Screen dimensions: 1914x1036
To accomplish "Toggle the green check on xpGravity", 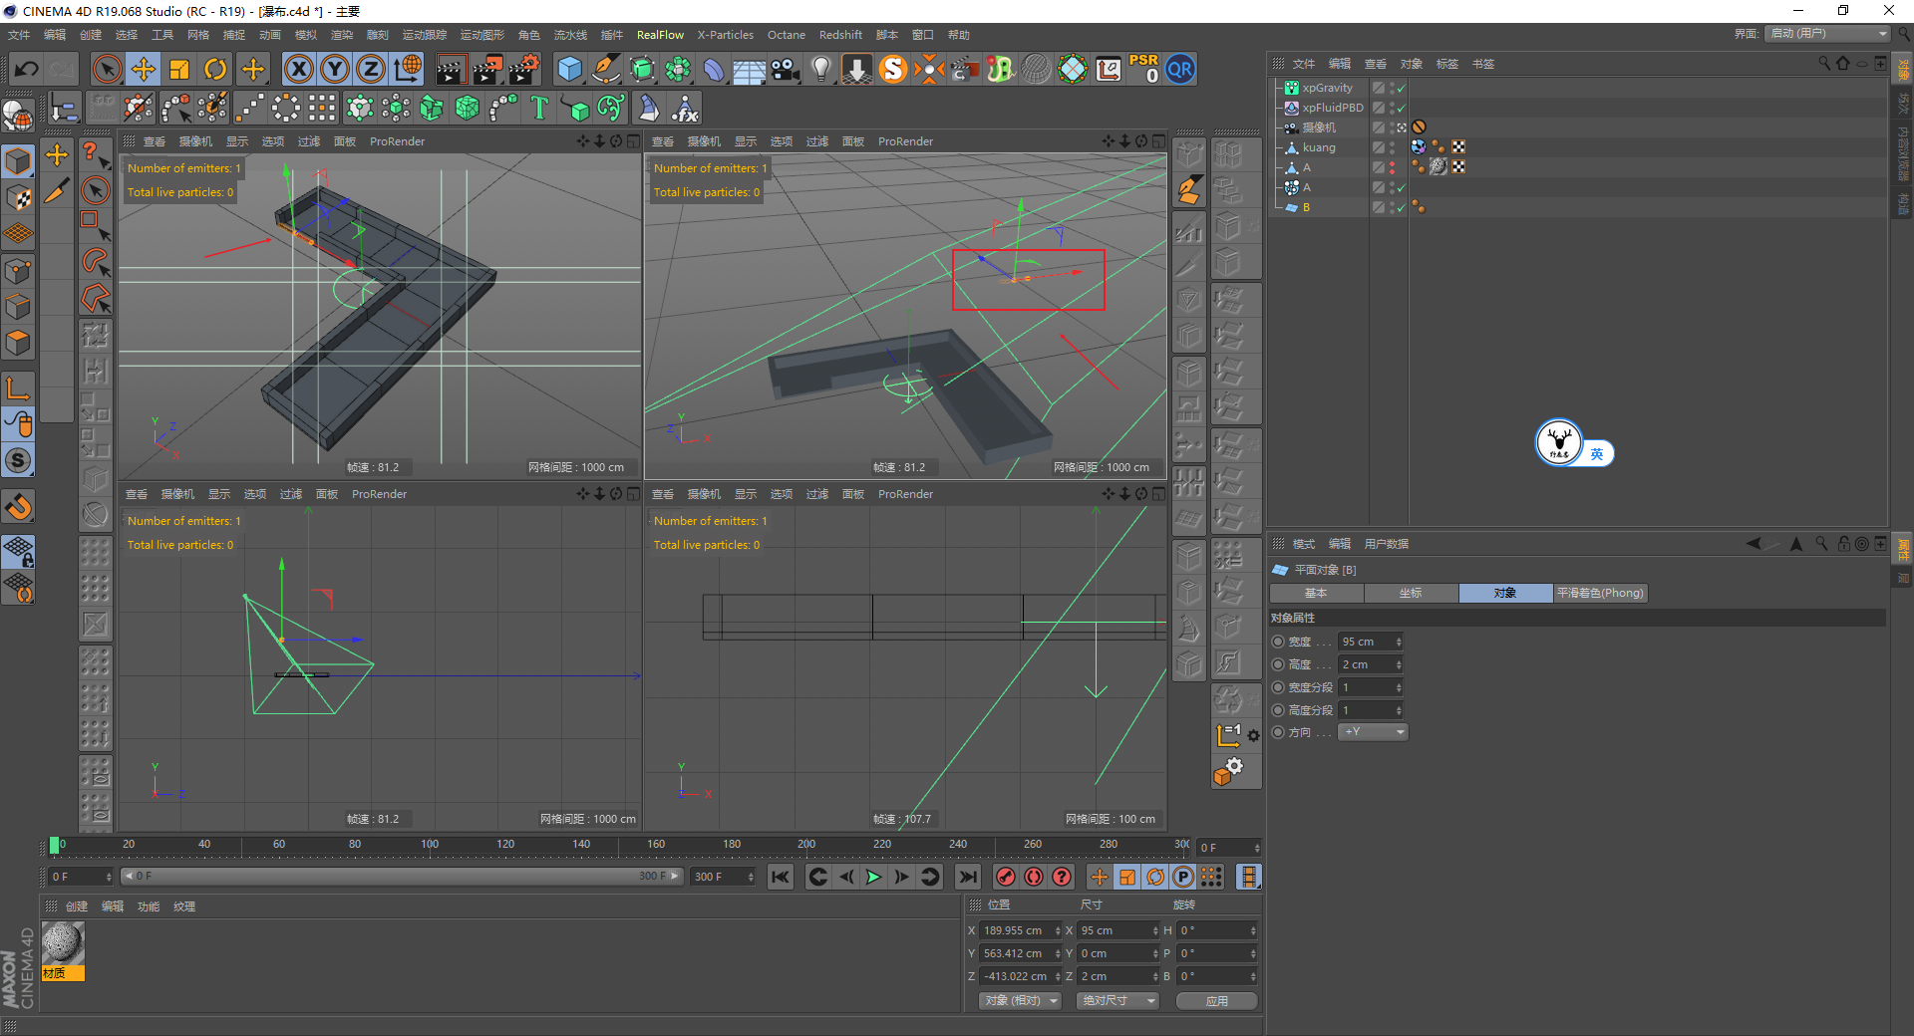I will pyautogui.click(x=1401, y=89).
